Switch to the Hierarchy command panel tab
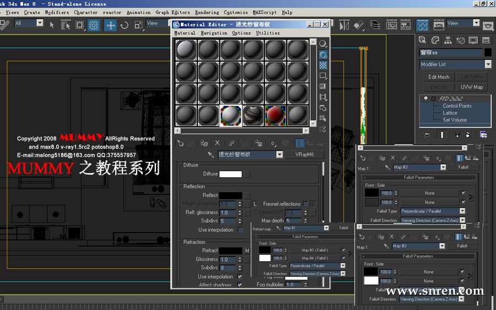496x310 pixels. (448, 40)
